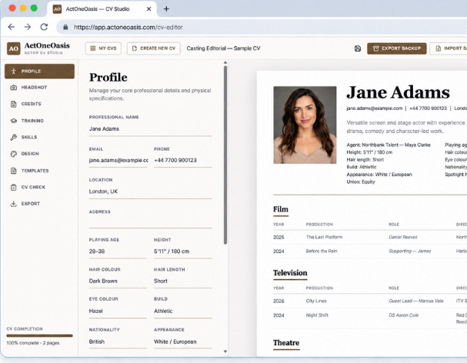Click the CV Check clipboard icon
The width and height of the screenshot is (467, 363).
(13, 187)
